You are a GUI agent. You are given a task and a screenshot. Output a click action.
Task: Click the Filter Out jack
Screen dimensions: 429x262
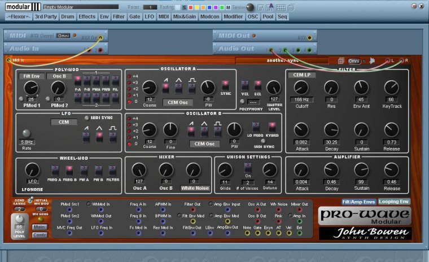tap(193, 209)
